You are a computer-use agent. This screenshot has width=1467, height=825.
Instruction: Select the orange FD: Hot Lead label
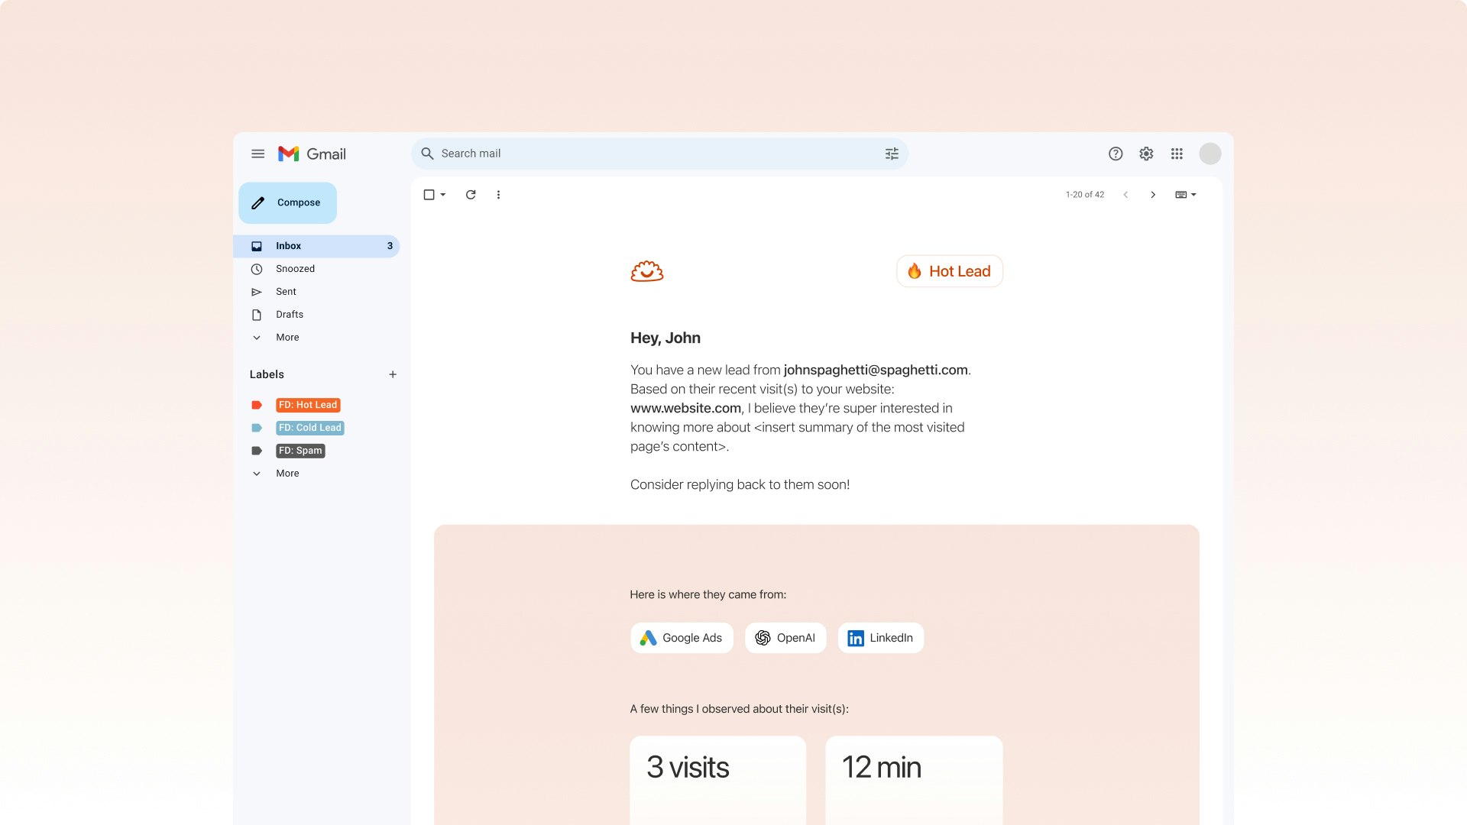pos(307,405)
